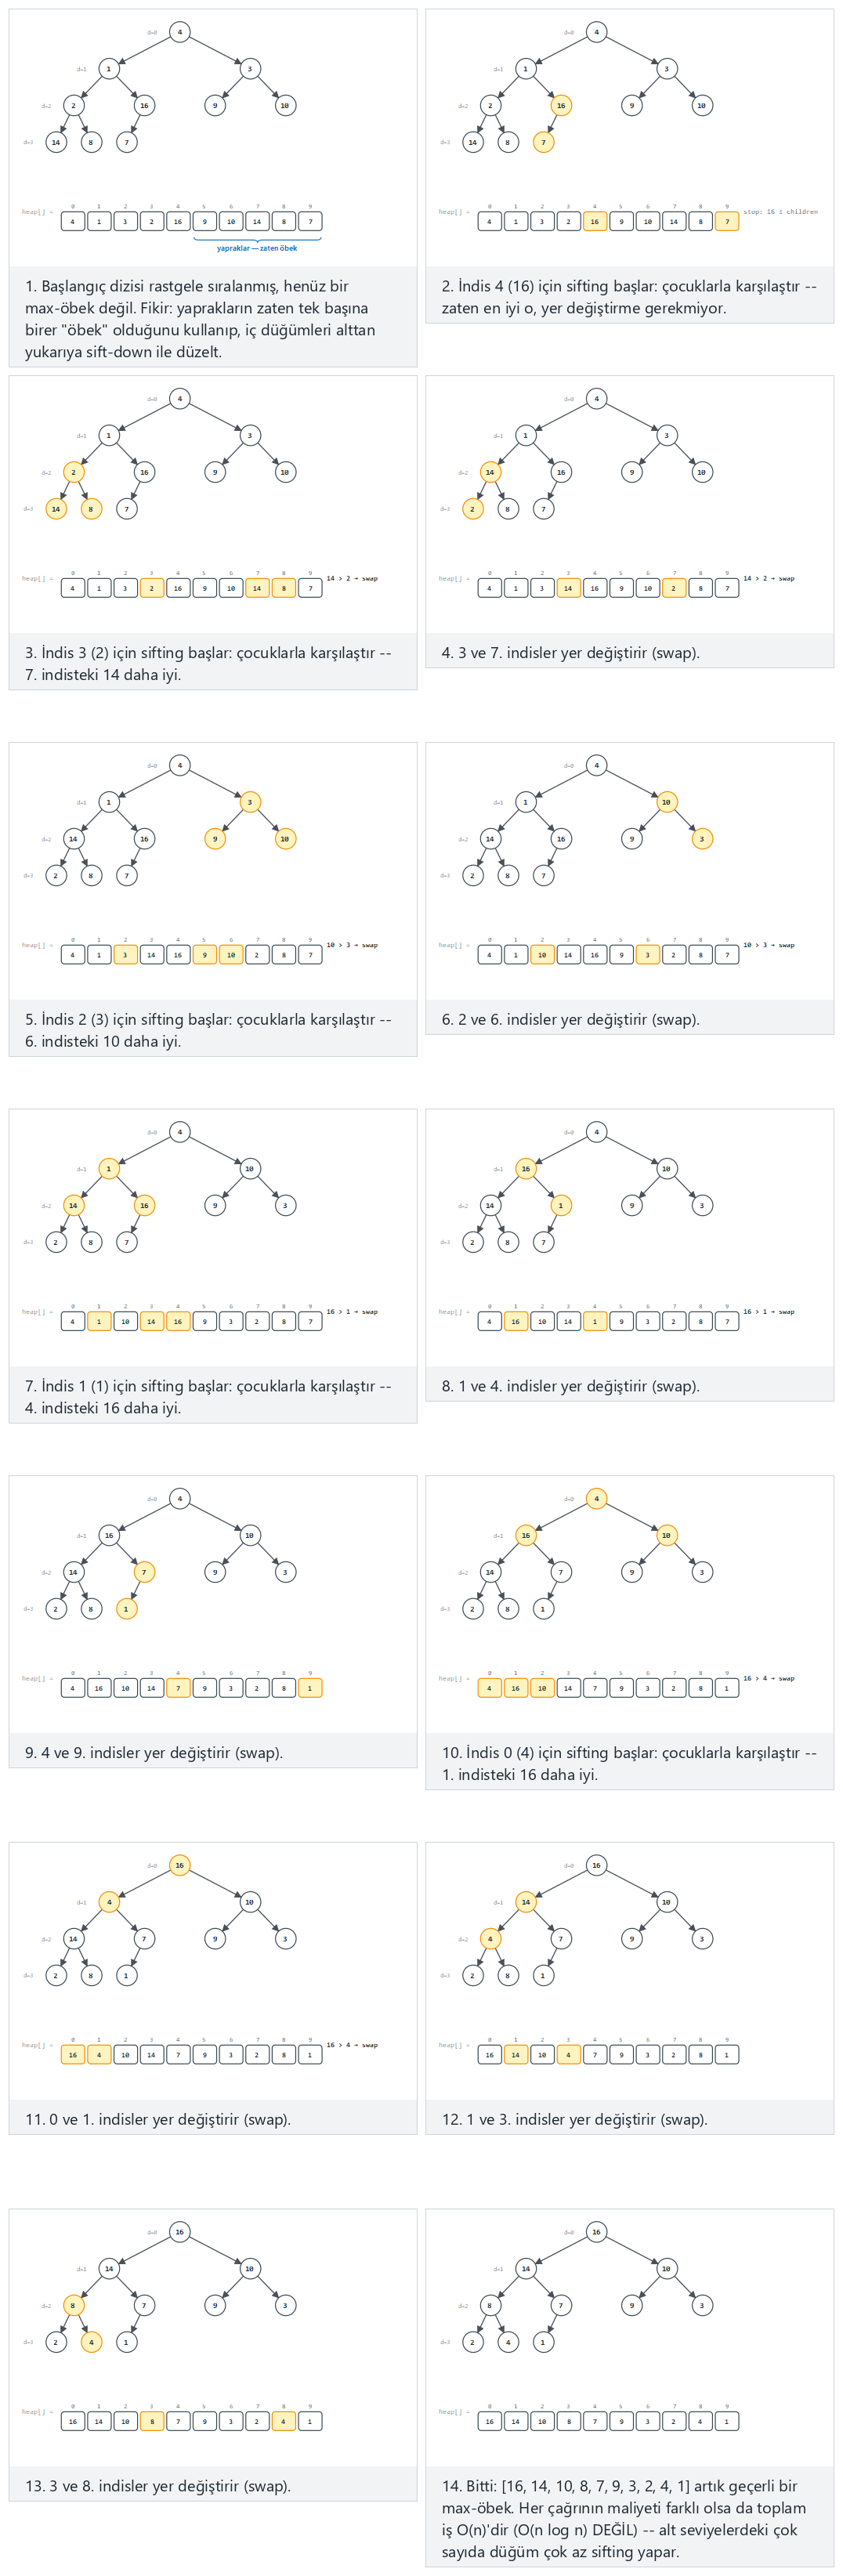Click '16 > 4 → swap' note in step 10

pyautogui.click(x=769, y=1678)
